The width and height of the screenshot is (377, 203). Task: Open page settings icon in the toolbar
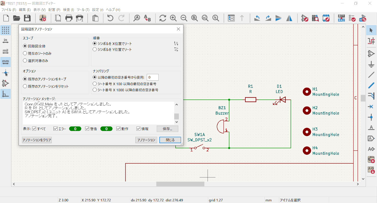click(x=58, y=18)
